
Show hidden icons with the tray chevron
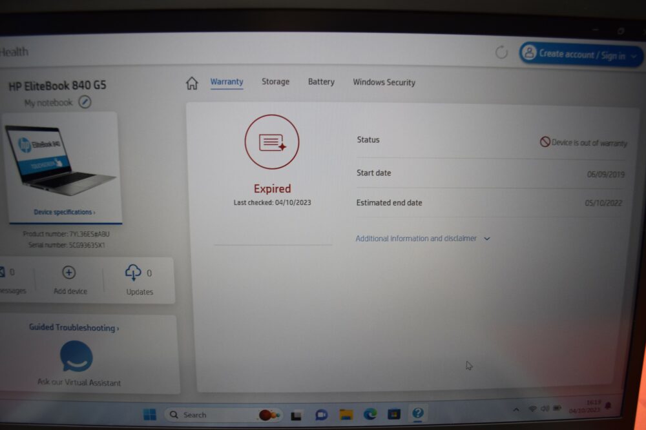pos(516,409)
